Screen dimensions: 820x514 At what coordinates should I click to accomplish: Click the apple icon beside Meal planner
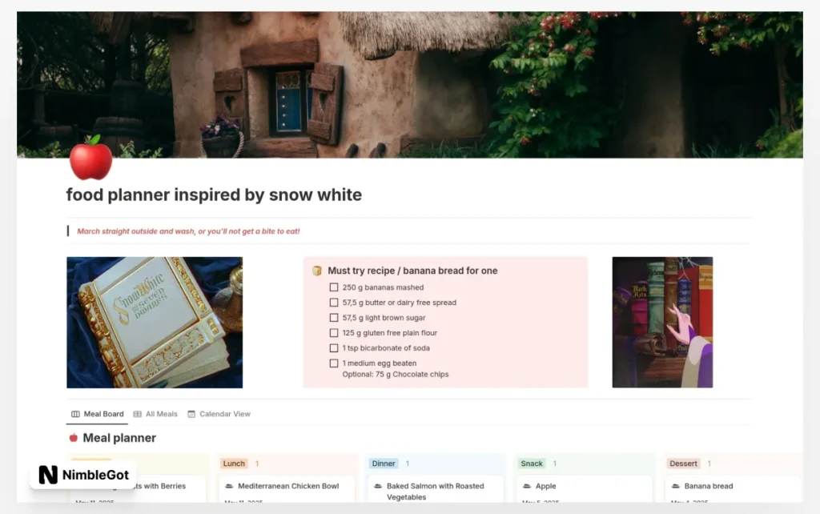[x=74, y=438]
